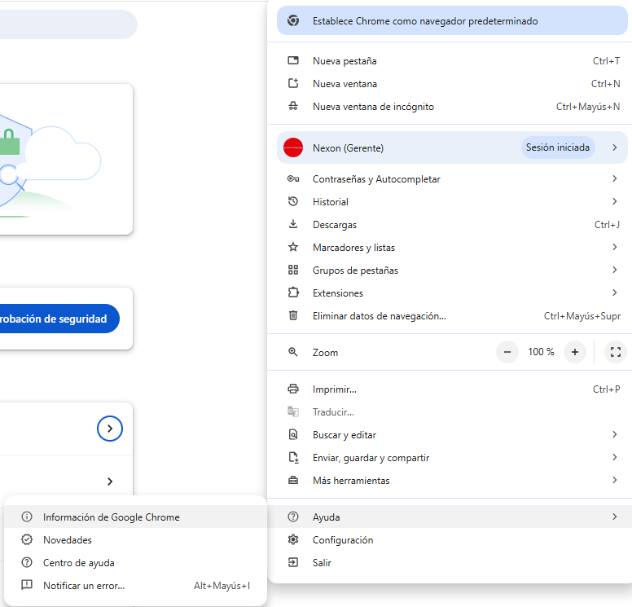Click the Sesión iniciada chip
Viewport: 632px width, 607px height.
558,147
